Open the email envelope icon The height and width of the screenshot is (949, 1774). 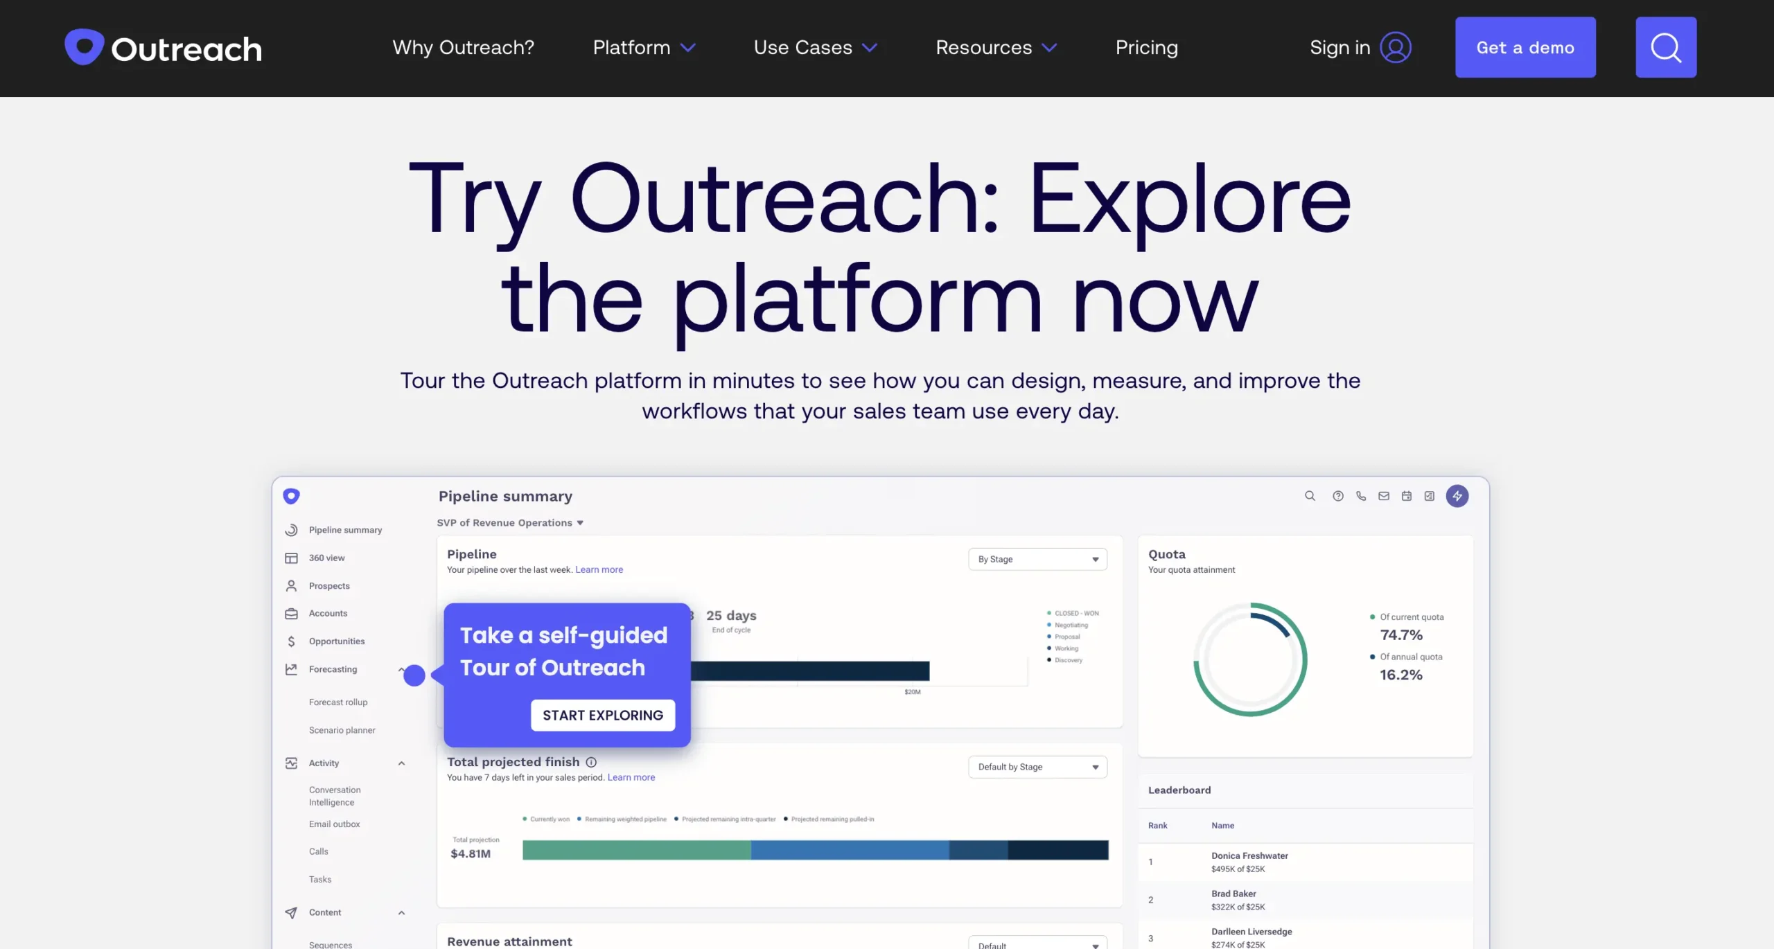coord(1383,496)
